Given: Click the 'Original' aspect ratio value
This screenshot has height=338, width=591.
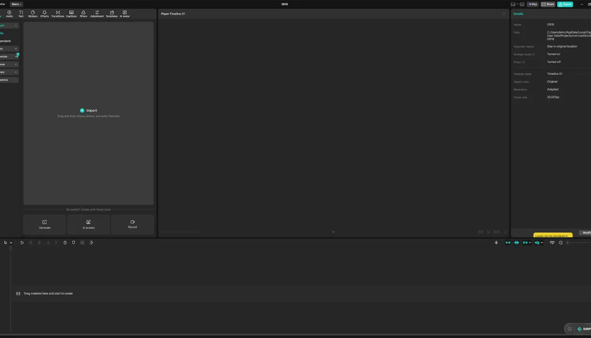Looking at the screenshot, I should pos(552,82).
